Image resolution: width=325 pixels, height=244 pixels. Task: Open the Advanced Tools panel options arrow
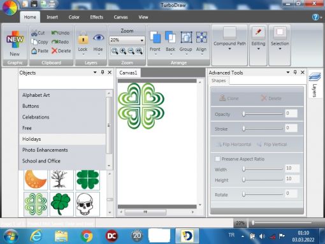tap(288, 73)
